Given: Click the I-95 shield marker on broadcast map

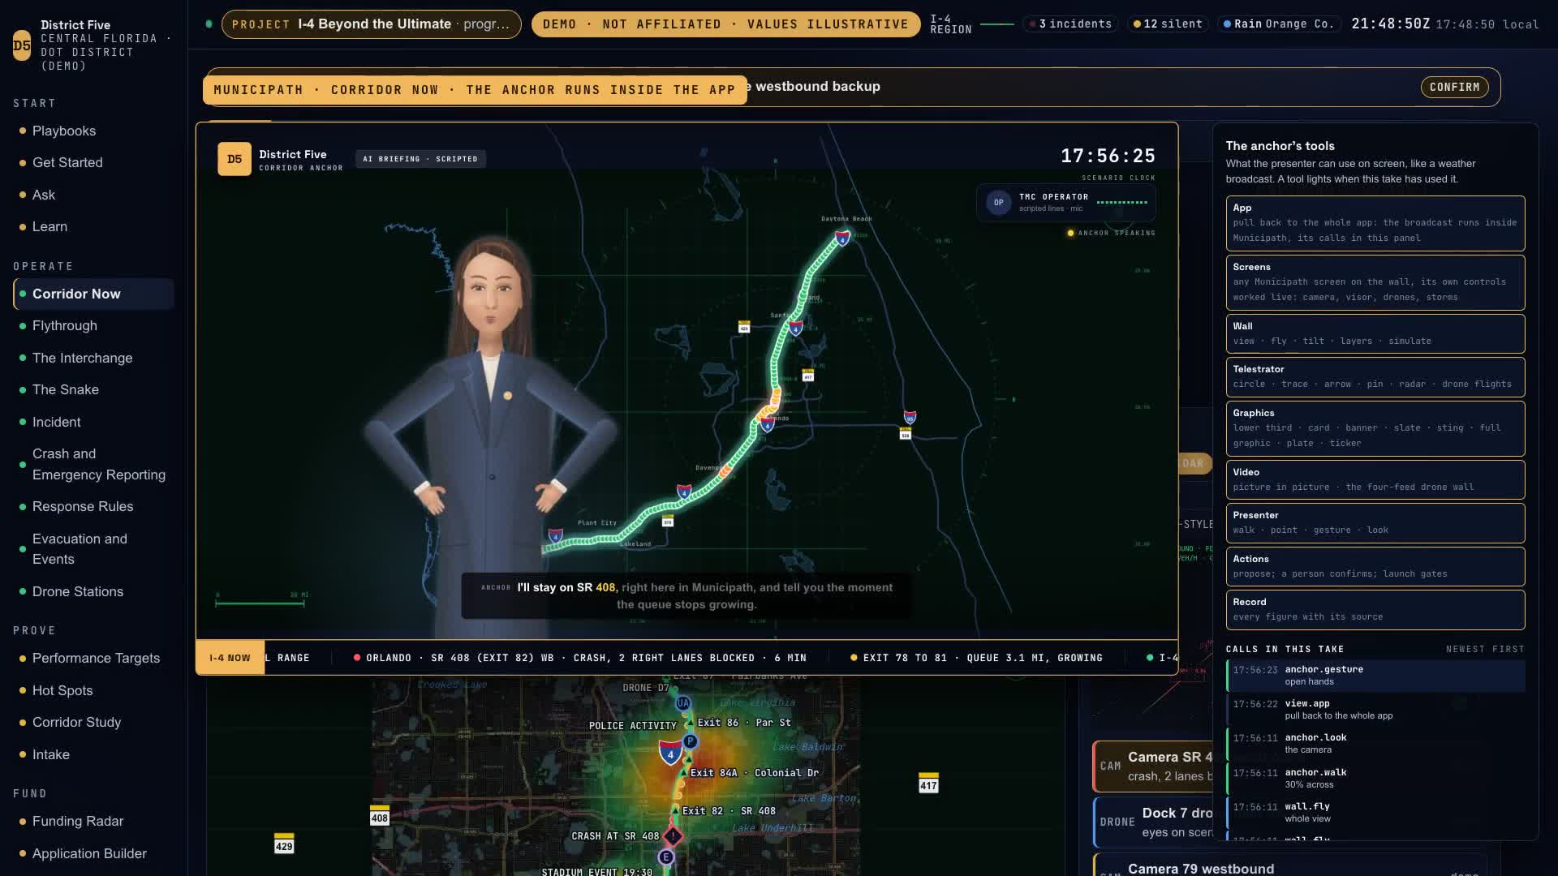Looking at the screenshot, I should click(x=910, y=417).
